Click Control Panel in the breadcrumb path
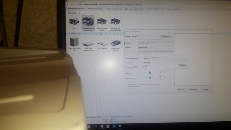This screenshot has width=231, height=130. tap(91, 5)
